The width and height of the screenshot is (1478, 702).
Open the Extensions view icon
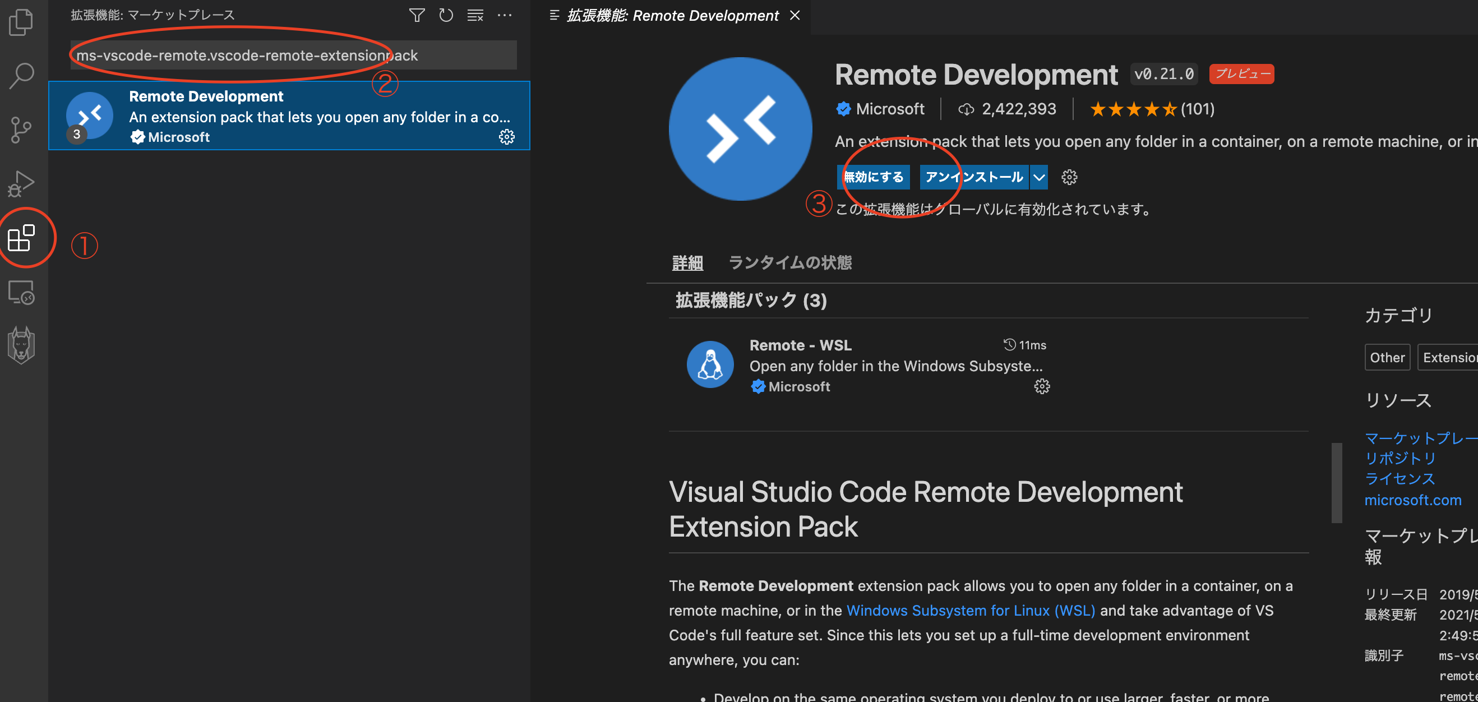click(21, 237)
